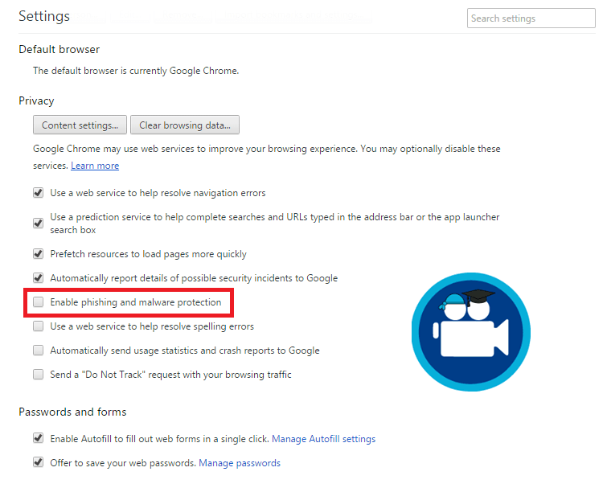Follow the Learn more link
This screenshot has width=607, height=488.
[95, 166]
